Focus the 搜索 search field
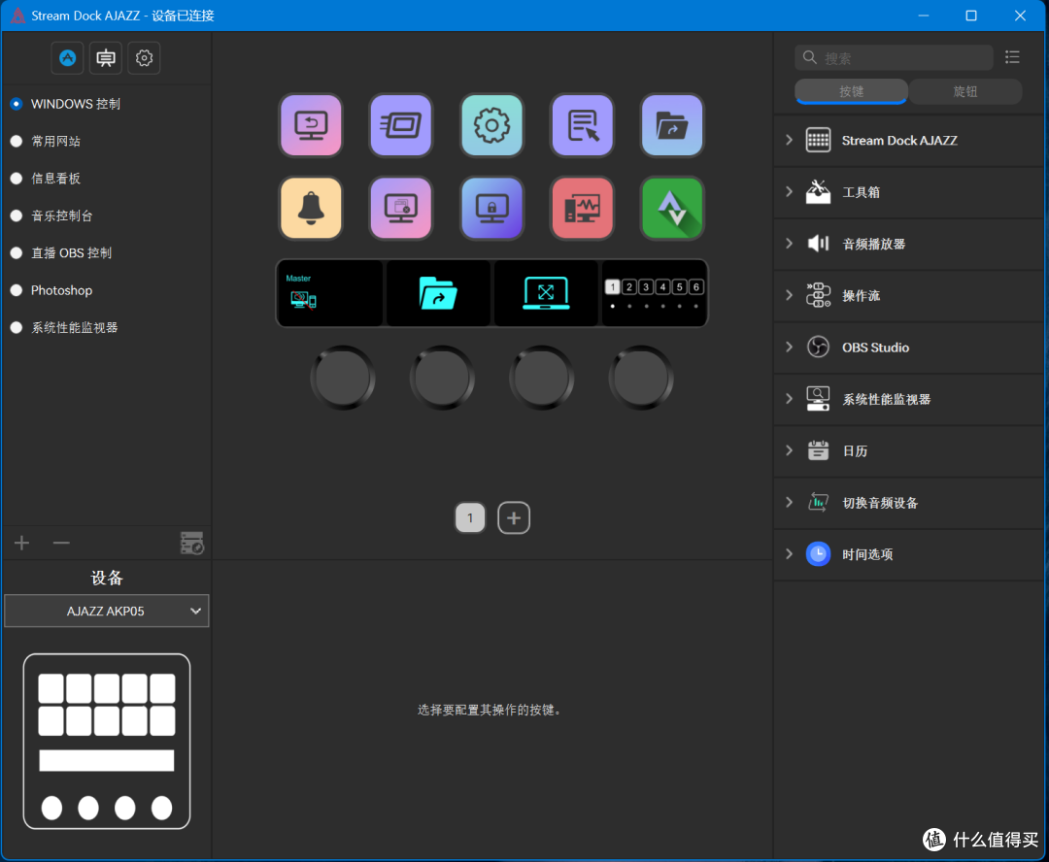The image size is (1049, 862). coord(894,57)
